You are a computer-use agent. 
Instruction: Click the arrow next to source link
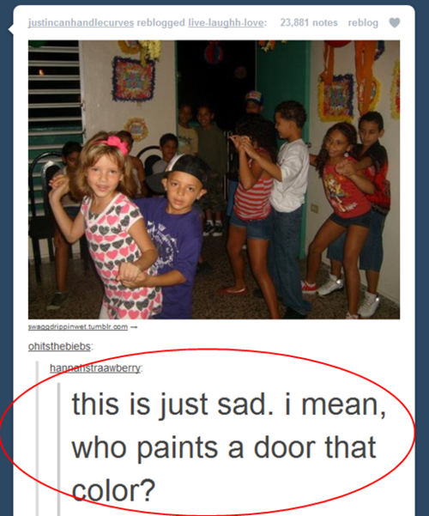(134, 327)
